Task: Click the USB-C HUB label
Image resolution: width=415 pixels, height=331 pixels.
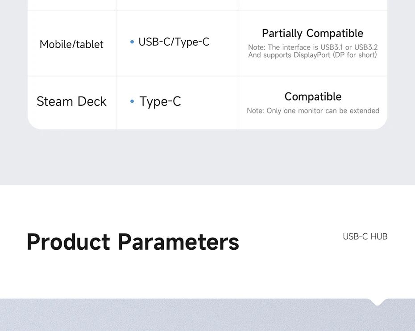Action: (365, 236)
